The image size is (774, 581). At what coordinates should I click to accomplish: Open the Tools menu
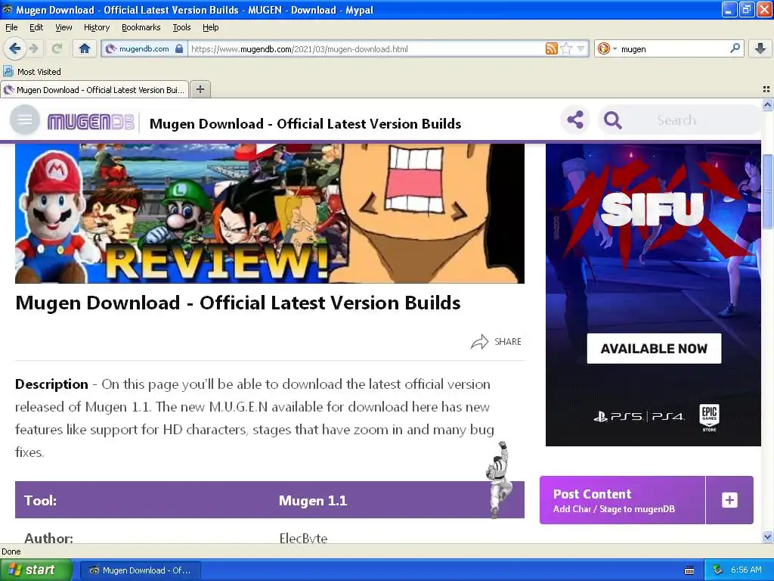pos(181,27)
